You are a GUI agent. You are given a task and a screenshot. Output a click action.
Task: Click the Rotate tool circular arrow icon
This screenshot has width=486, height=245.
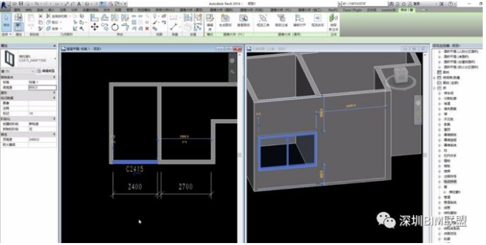(115, 27)
